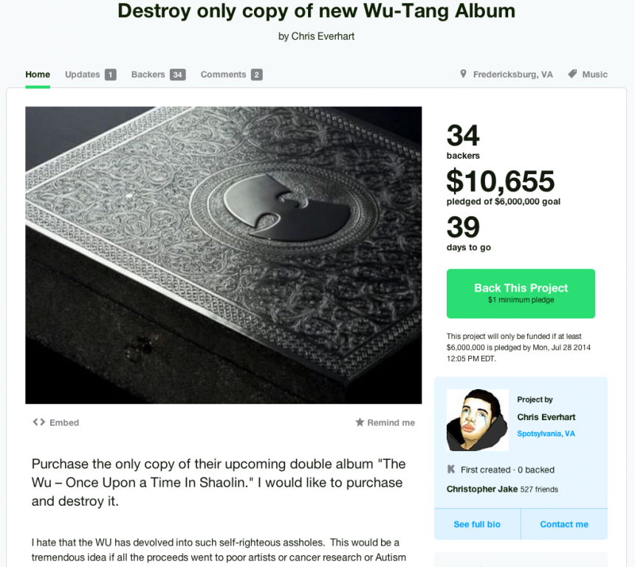Click the tag icon beside Music
This screenshot has width=635, height=567.
[572, 74]
